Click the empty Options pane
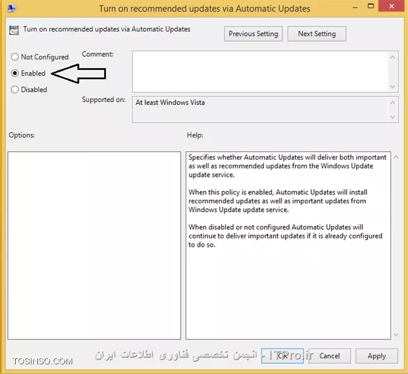408x374 pixels. (94, 246)
